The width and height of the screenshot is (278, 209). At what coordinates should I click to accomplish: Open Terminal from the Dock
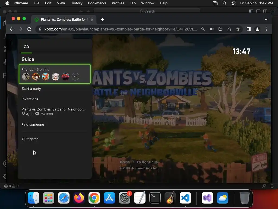155,198
